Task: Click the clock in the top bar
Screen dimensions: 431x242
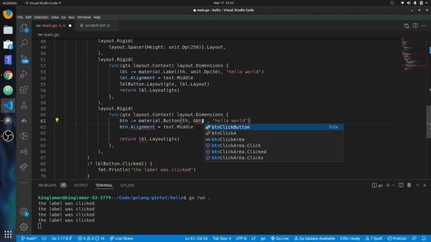Action: tap(224, 3)
